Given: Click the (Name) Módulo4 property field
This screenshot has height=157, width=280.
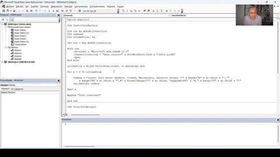Looking at the screenshot, I should click(30, 92).
